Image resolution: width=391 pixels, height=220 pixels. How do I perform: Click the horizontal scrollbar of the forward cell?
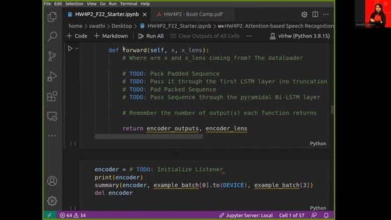click(x=149, y=136)
